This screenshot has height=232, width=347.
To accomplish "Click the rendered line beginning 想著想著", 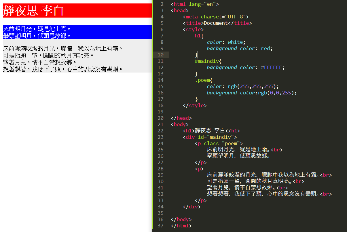I will point(63,69).
